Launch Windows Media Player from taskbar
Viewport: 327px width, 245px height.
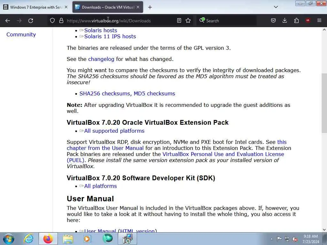pos(87,239)
